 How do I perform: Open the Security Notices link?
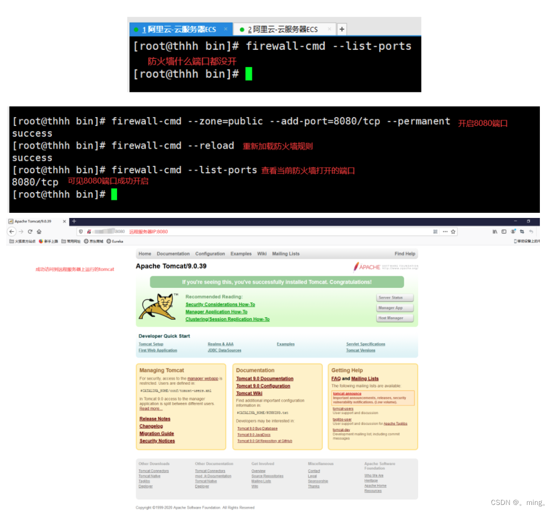point(157,441)
